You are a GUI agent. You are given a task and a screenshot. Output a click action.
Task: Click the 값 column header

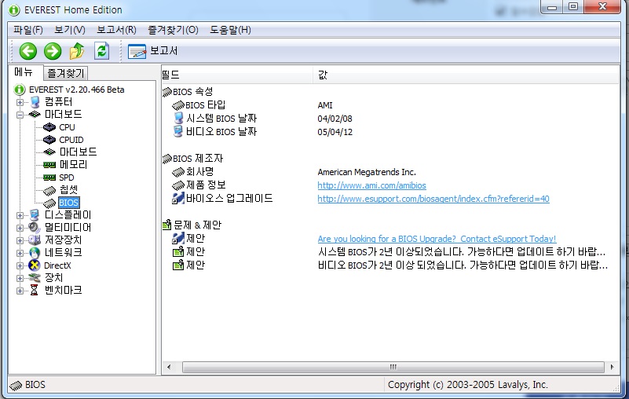point(466,75)
